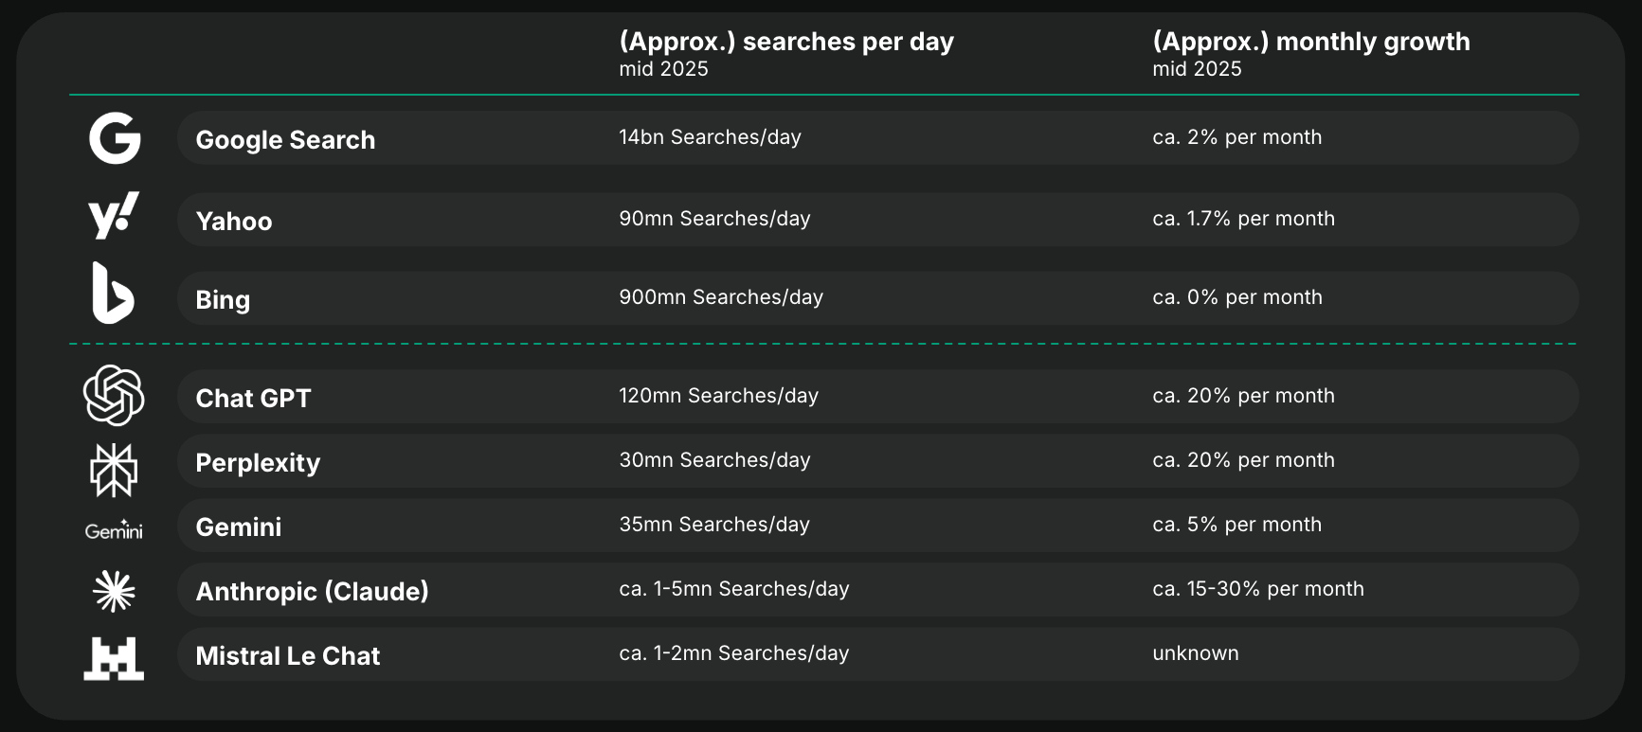The height and width of the screenshot is (732, 1642).
Task: Click Perplexity's 'ca. 20% per month' cell
Action: 1244,460
